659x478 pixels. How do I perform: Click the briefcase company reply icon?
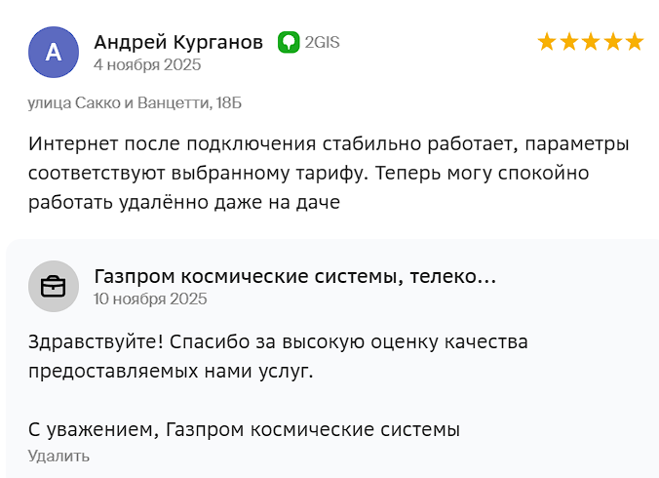click(x=54, y=287)
